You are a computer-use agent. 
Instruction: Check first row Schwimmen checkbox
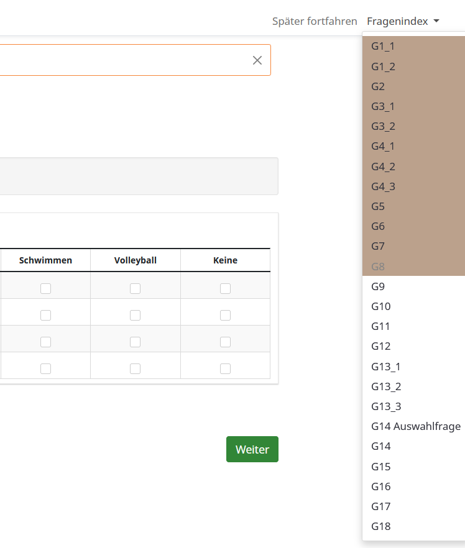[45, 288]
